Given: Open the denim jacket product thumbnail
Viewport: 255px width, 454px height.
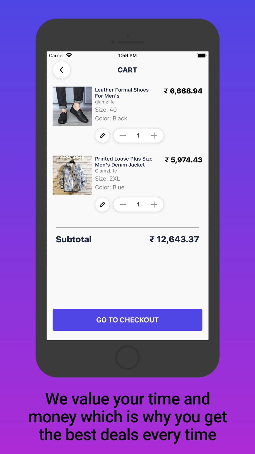Looking at the screenshot, I should point(72,175).
